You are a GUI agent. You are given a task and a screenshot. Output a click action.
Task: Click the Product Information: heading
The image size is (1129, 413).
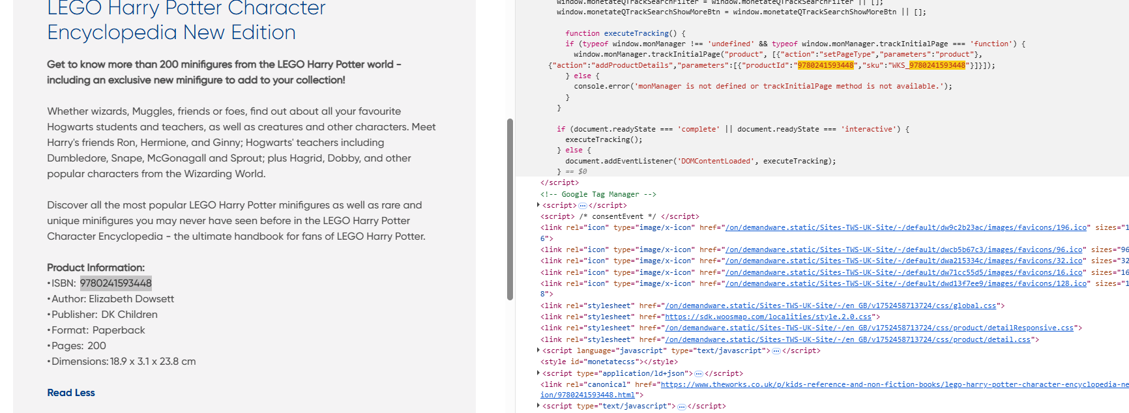pos(96,267)
